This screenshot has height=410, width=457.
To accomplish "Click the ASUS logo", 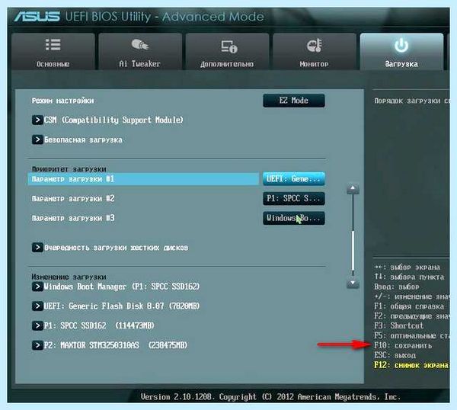I will click(x=37, y=17).
